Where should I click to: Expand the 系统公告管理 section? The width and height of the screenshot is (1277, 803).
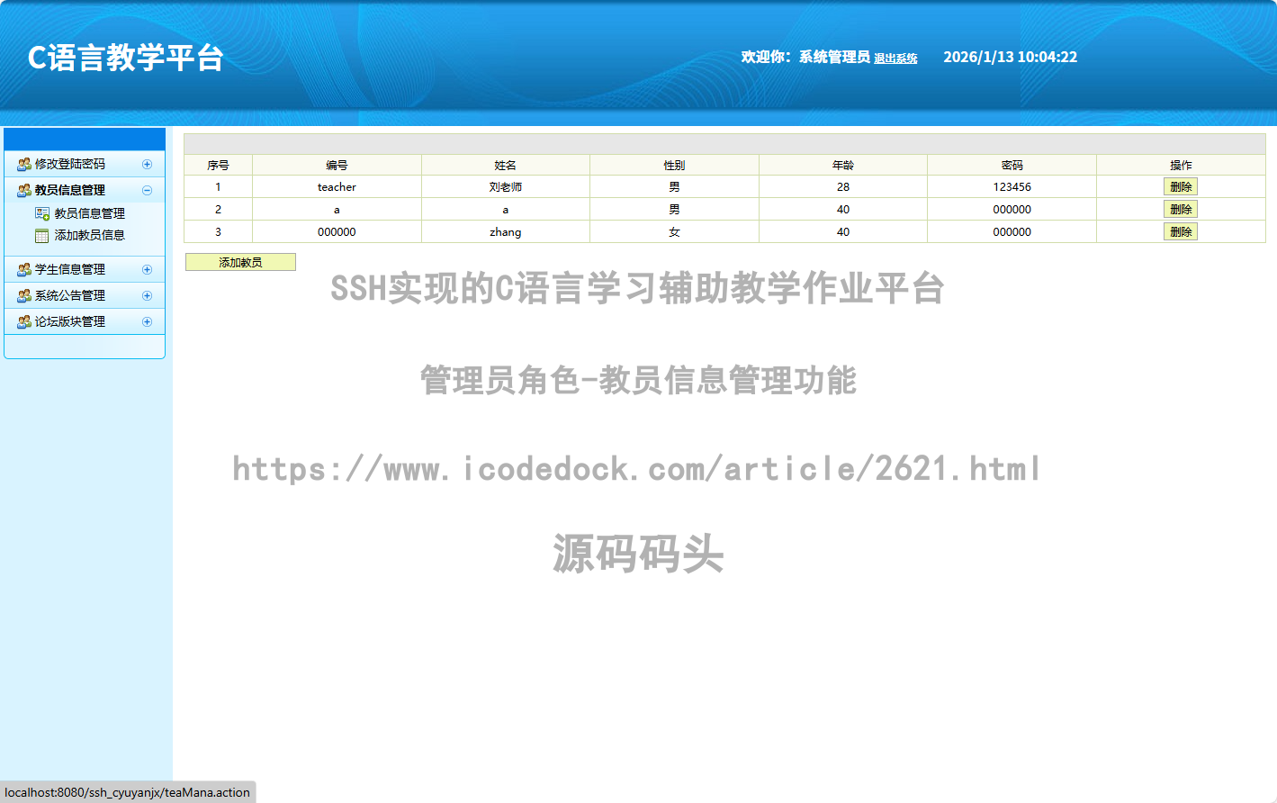[147, 295]
